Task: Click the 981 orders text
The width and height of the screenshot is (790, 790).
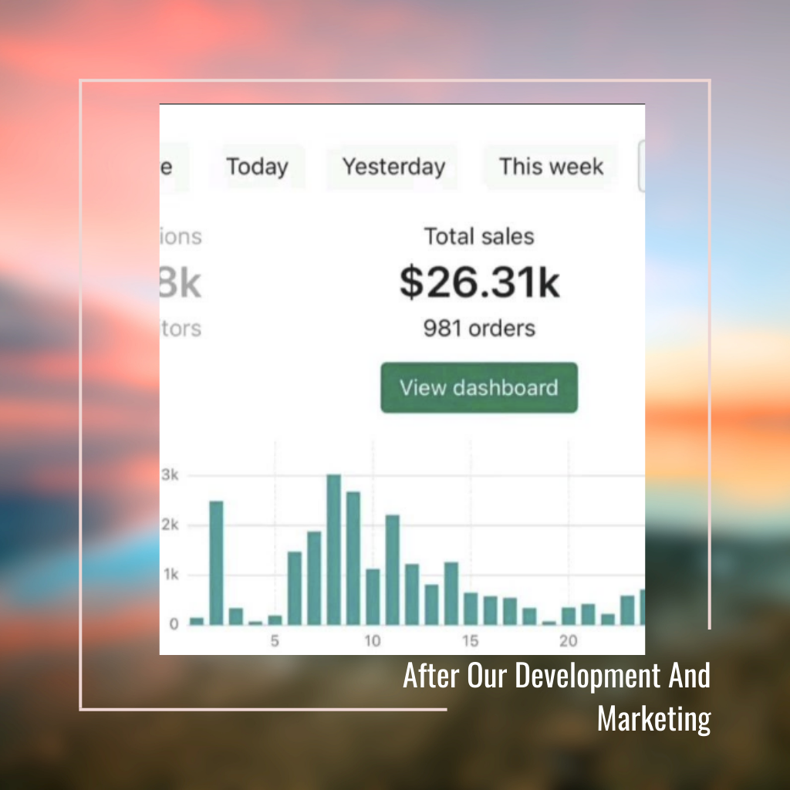Action: tap(479, 329)
